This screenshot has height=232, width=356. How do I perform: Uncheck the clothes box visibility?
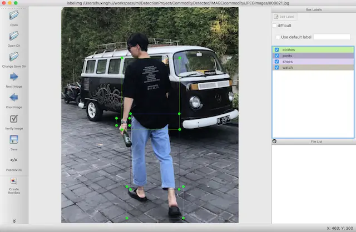click(x=277, y=49)
